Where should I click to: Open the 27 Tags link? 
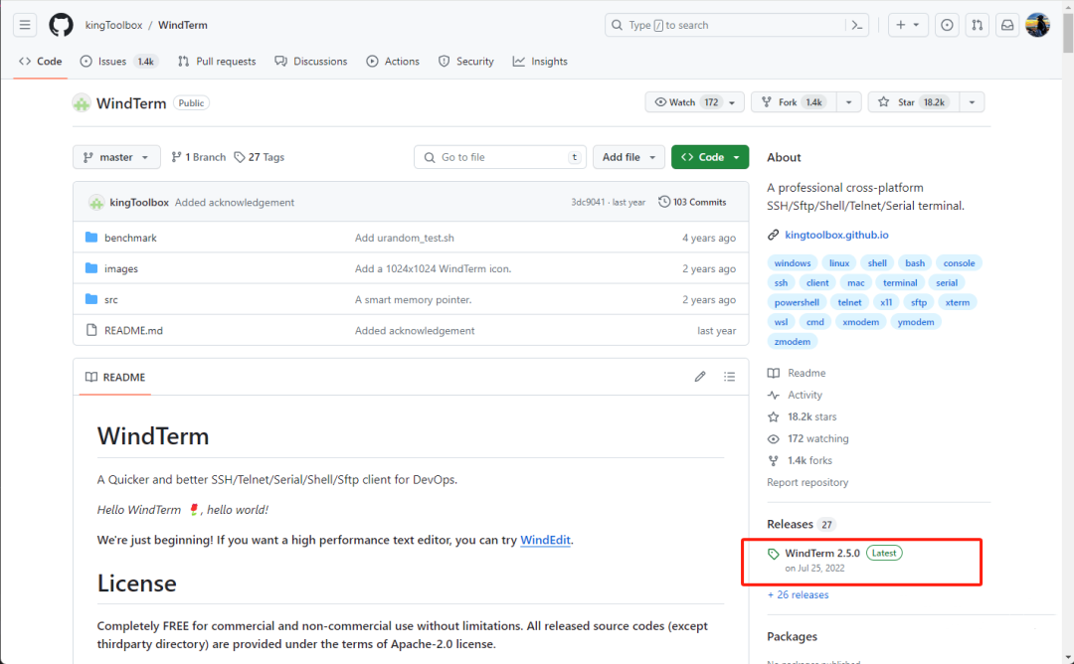259,157
